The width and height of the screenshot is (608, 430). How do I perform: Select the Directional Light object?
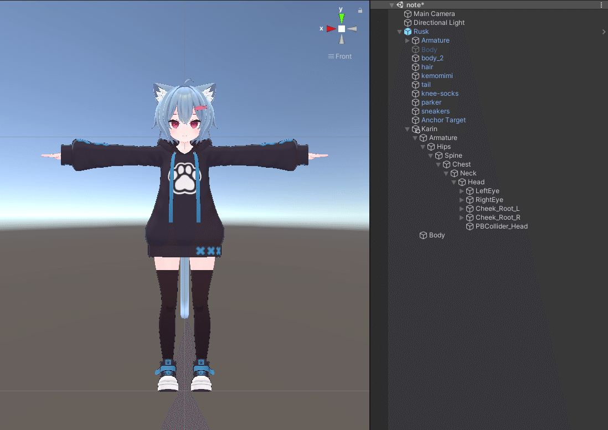pos(439,23)
